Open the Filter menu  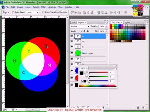tap(43, 7)
